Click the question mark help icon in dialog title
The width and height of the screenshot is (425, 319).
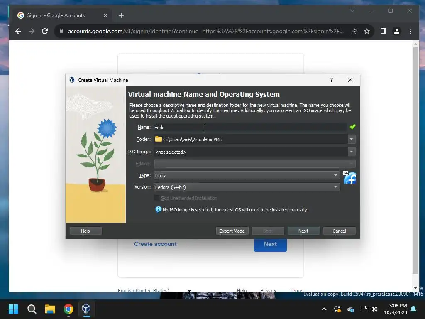332,80
